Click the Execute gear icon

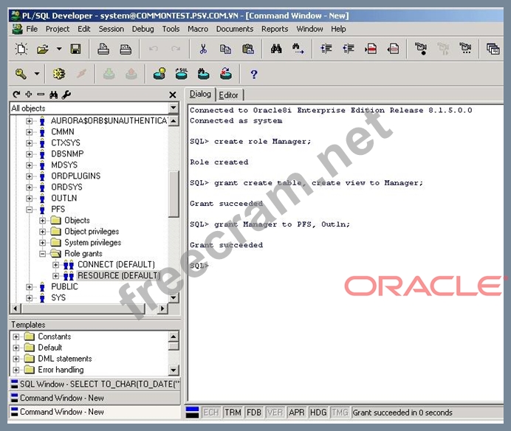[x=59, y=74]
